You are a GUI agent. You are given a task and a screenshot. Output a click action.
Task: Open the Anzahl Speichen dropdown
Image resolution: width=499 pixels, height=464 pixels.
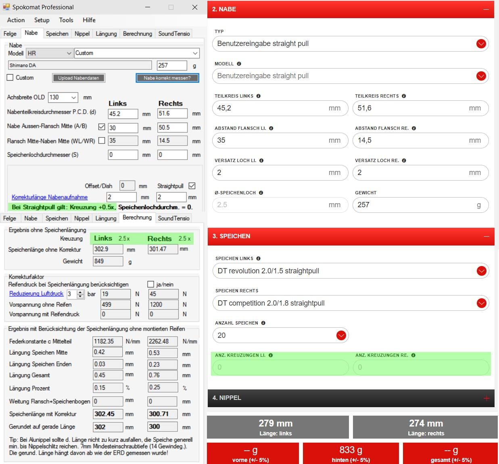point(341,335)
